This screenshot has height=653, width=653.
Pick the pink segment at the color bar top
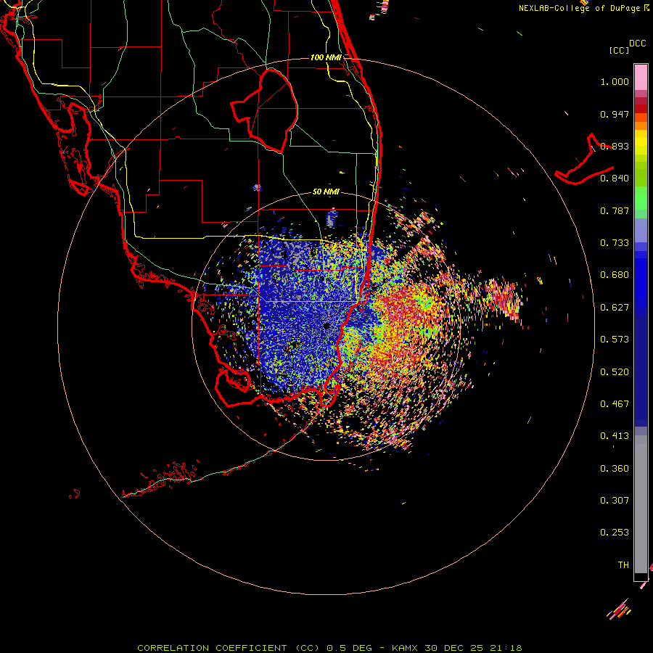pos(641,77)
